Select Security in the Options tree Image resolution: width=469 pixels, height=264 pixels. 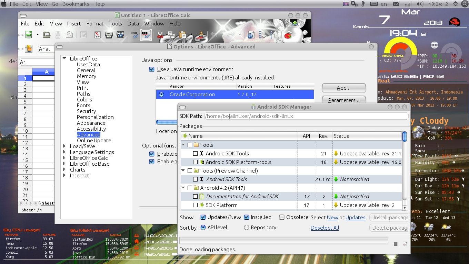86,111
